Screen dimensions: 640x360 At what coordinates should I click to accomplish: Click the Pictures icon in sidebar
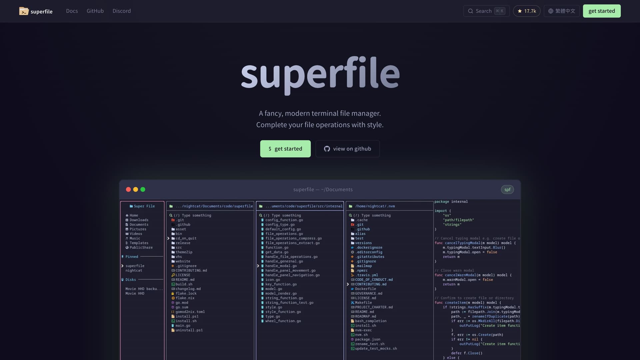click(127, 229)
